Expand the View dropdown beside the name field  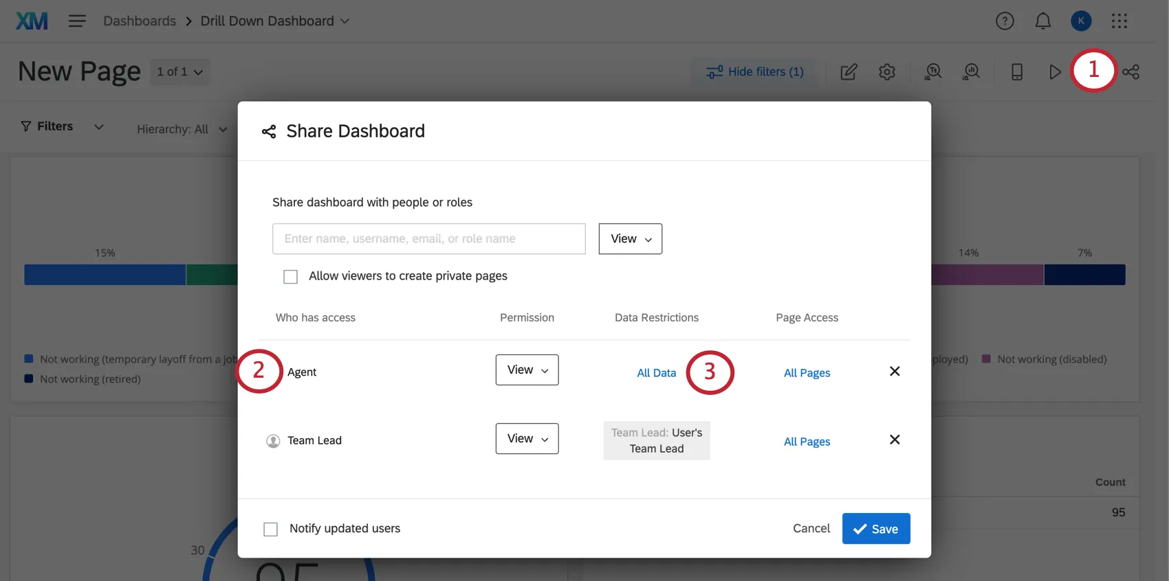pos(630,239)
